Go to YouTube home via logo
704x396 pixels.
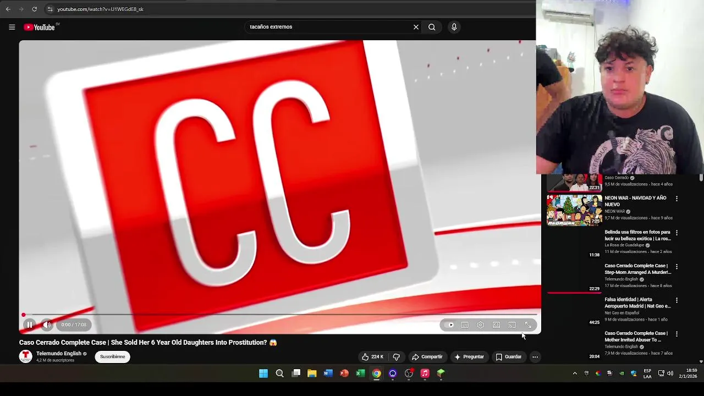coord(39,27)
